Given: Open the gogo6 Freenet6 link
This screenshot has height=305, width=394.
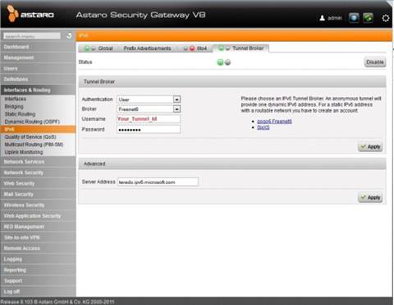Looking at the screenshot, I should coord(274,122).
